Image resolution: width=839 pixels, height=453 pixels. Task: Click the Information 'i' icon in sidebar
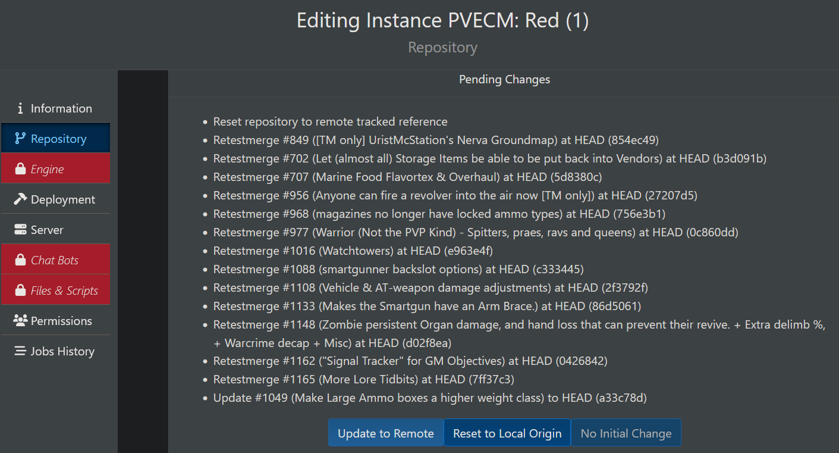20,108
